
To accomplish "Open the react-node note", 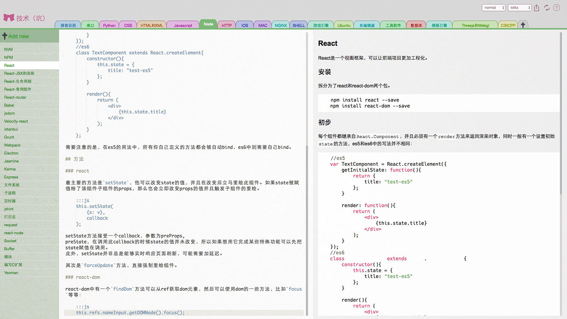I will point(29,233).
